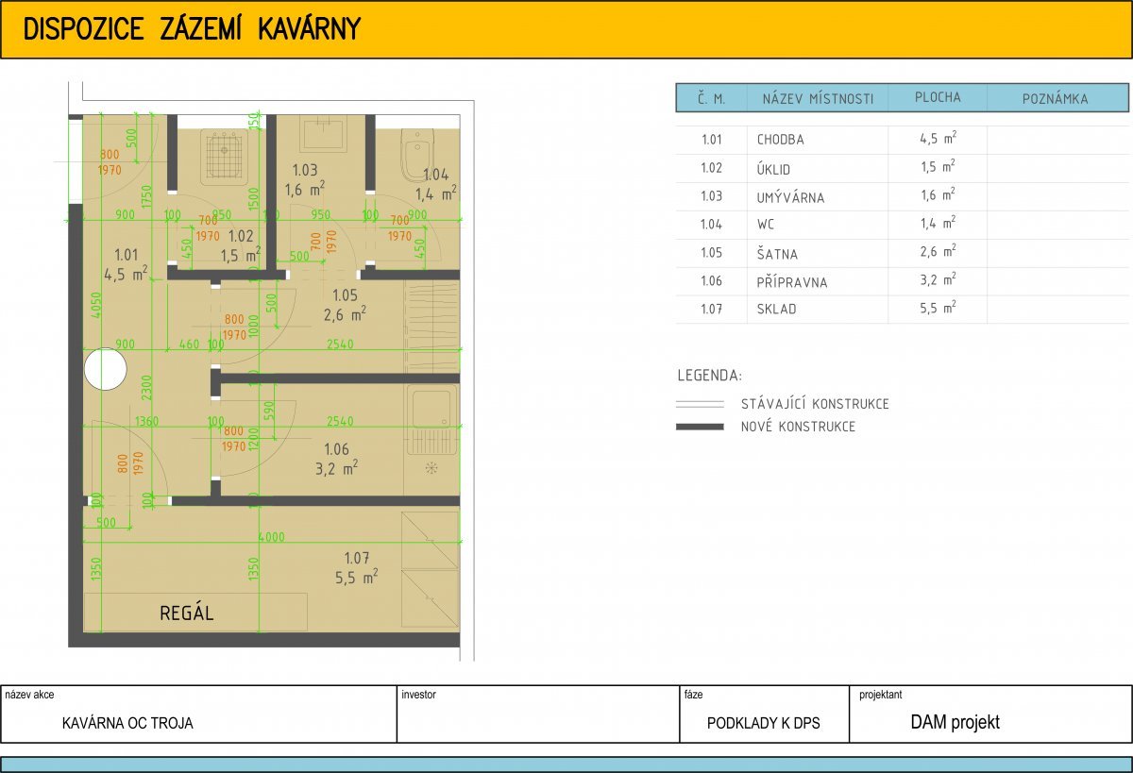Click the DAM projekt designer text

pyautogui.click(x=955, y=722)
